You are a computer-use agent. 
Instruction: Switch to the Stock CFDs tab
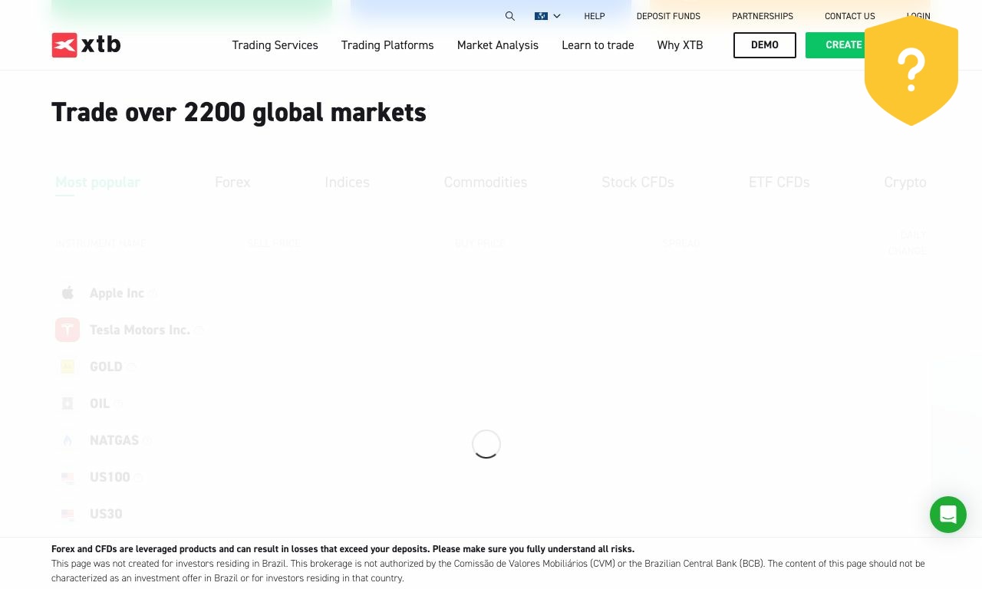click(638, 183)
